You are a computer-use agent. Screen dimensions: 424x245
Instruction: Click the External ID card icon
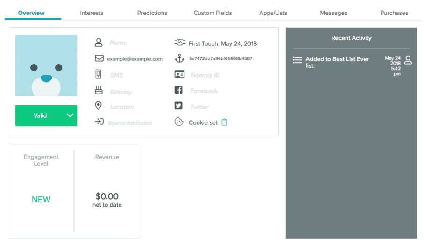point(179,75)
